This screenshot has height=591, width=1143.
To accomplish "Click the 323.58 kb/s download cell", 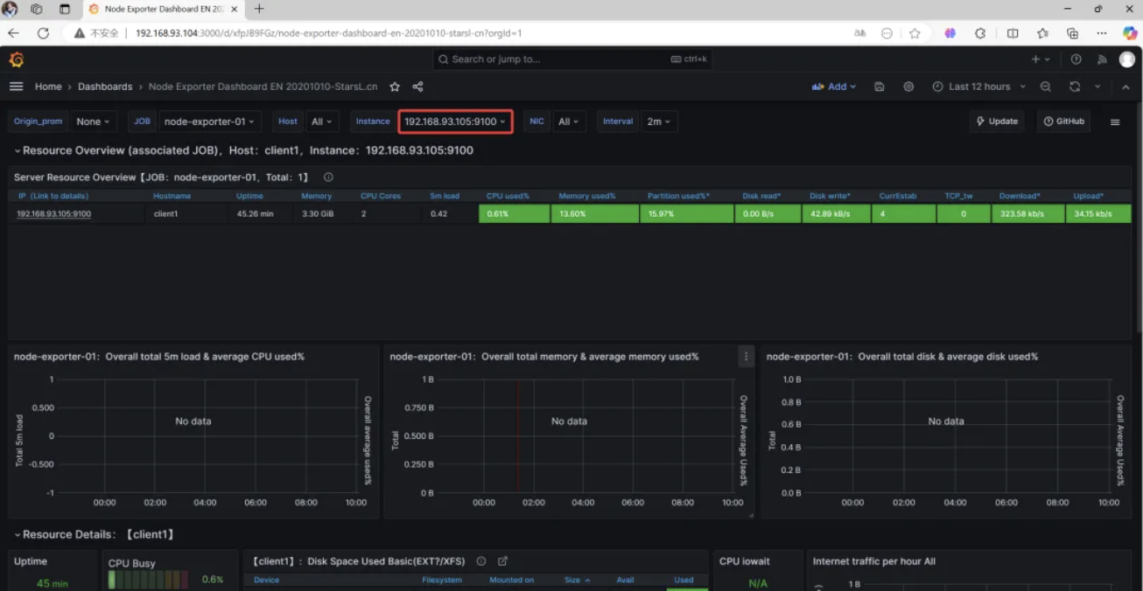I will (1027, 213).
